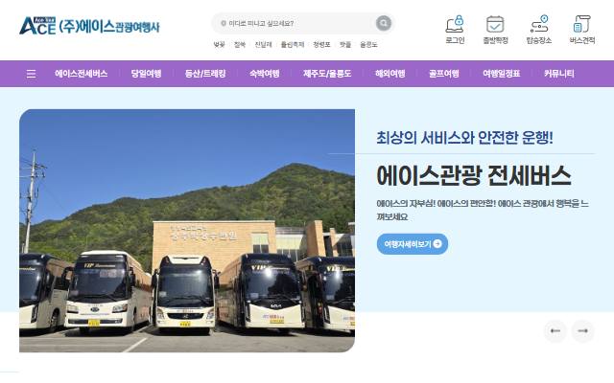Open the 숙박여행 menu
This screenshot has height=383, width=614.
tap(265, 74)
